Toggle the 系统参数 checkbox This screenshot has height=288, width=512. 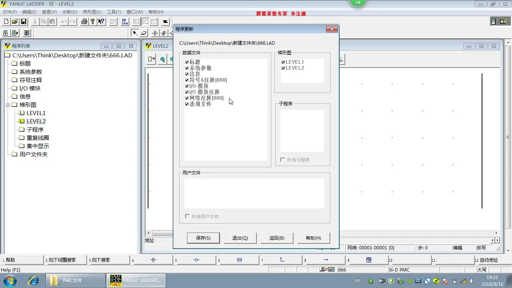tap(187, 68)
